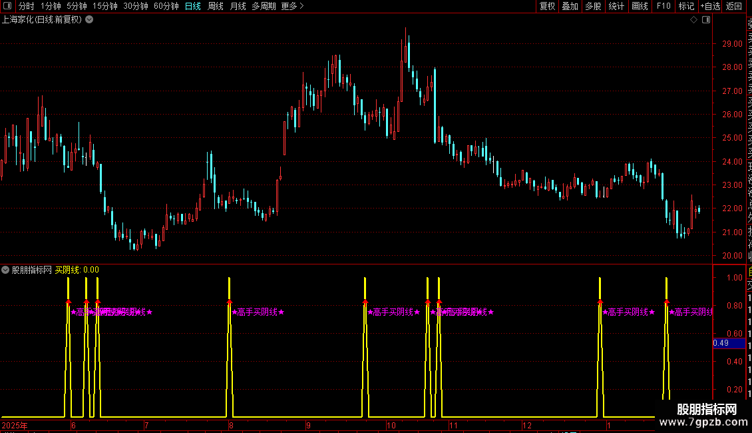Click 返回 to go back

tap(734, 6)
